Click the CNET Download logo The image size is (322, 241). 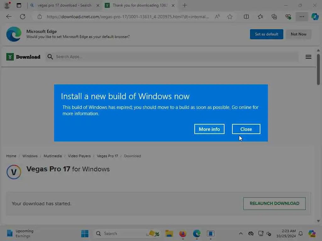(x=23, y=57)
